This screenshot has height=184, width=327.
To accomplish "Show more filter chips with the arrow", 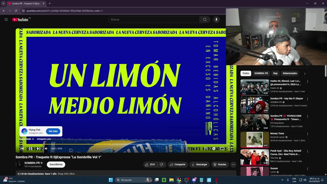I will point(305,74).
